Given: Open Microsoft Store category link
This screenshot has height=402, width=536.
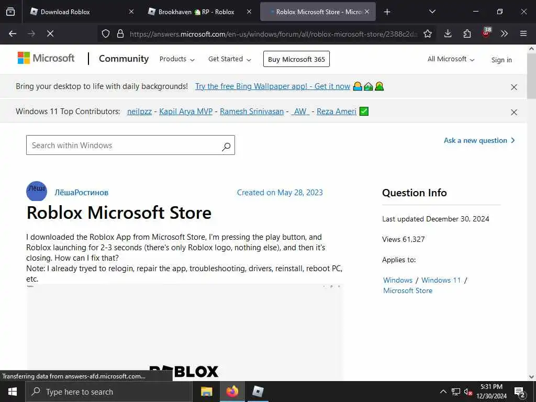Looking at the screenshot, I should tap(407, 291).
